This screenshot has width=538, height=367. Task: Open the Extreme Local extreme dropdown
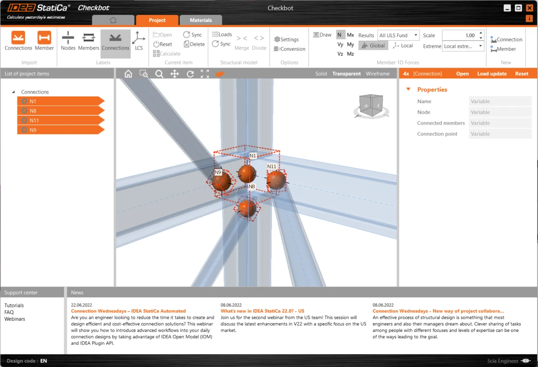[x=463, y=47]
